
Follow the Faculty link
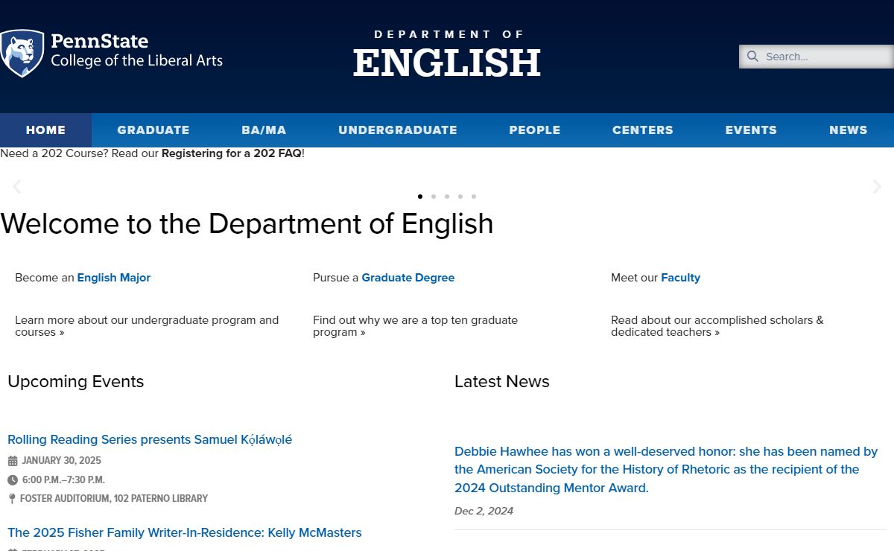tap(681, 278)
